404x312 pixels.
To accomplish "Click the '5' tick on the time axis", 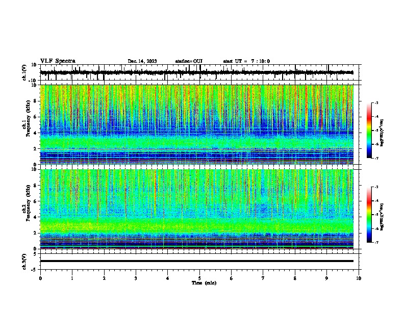I will click(x=199, y=278).
